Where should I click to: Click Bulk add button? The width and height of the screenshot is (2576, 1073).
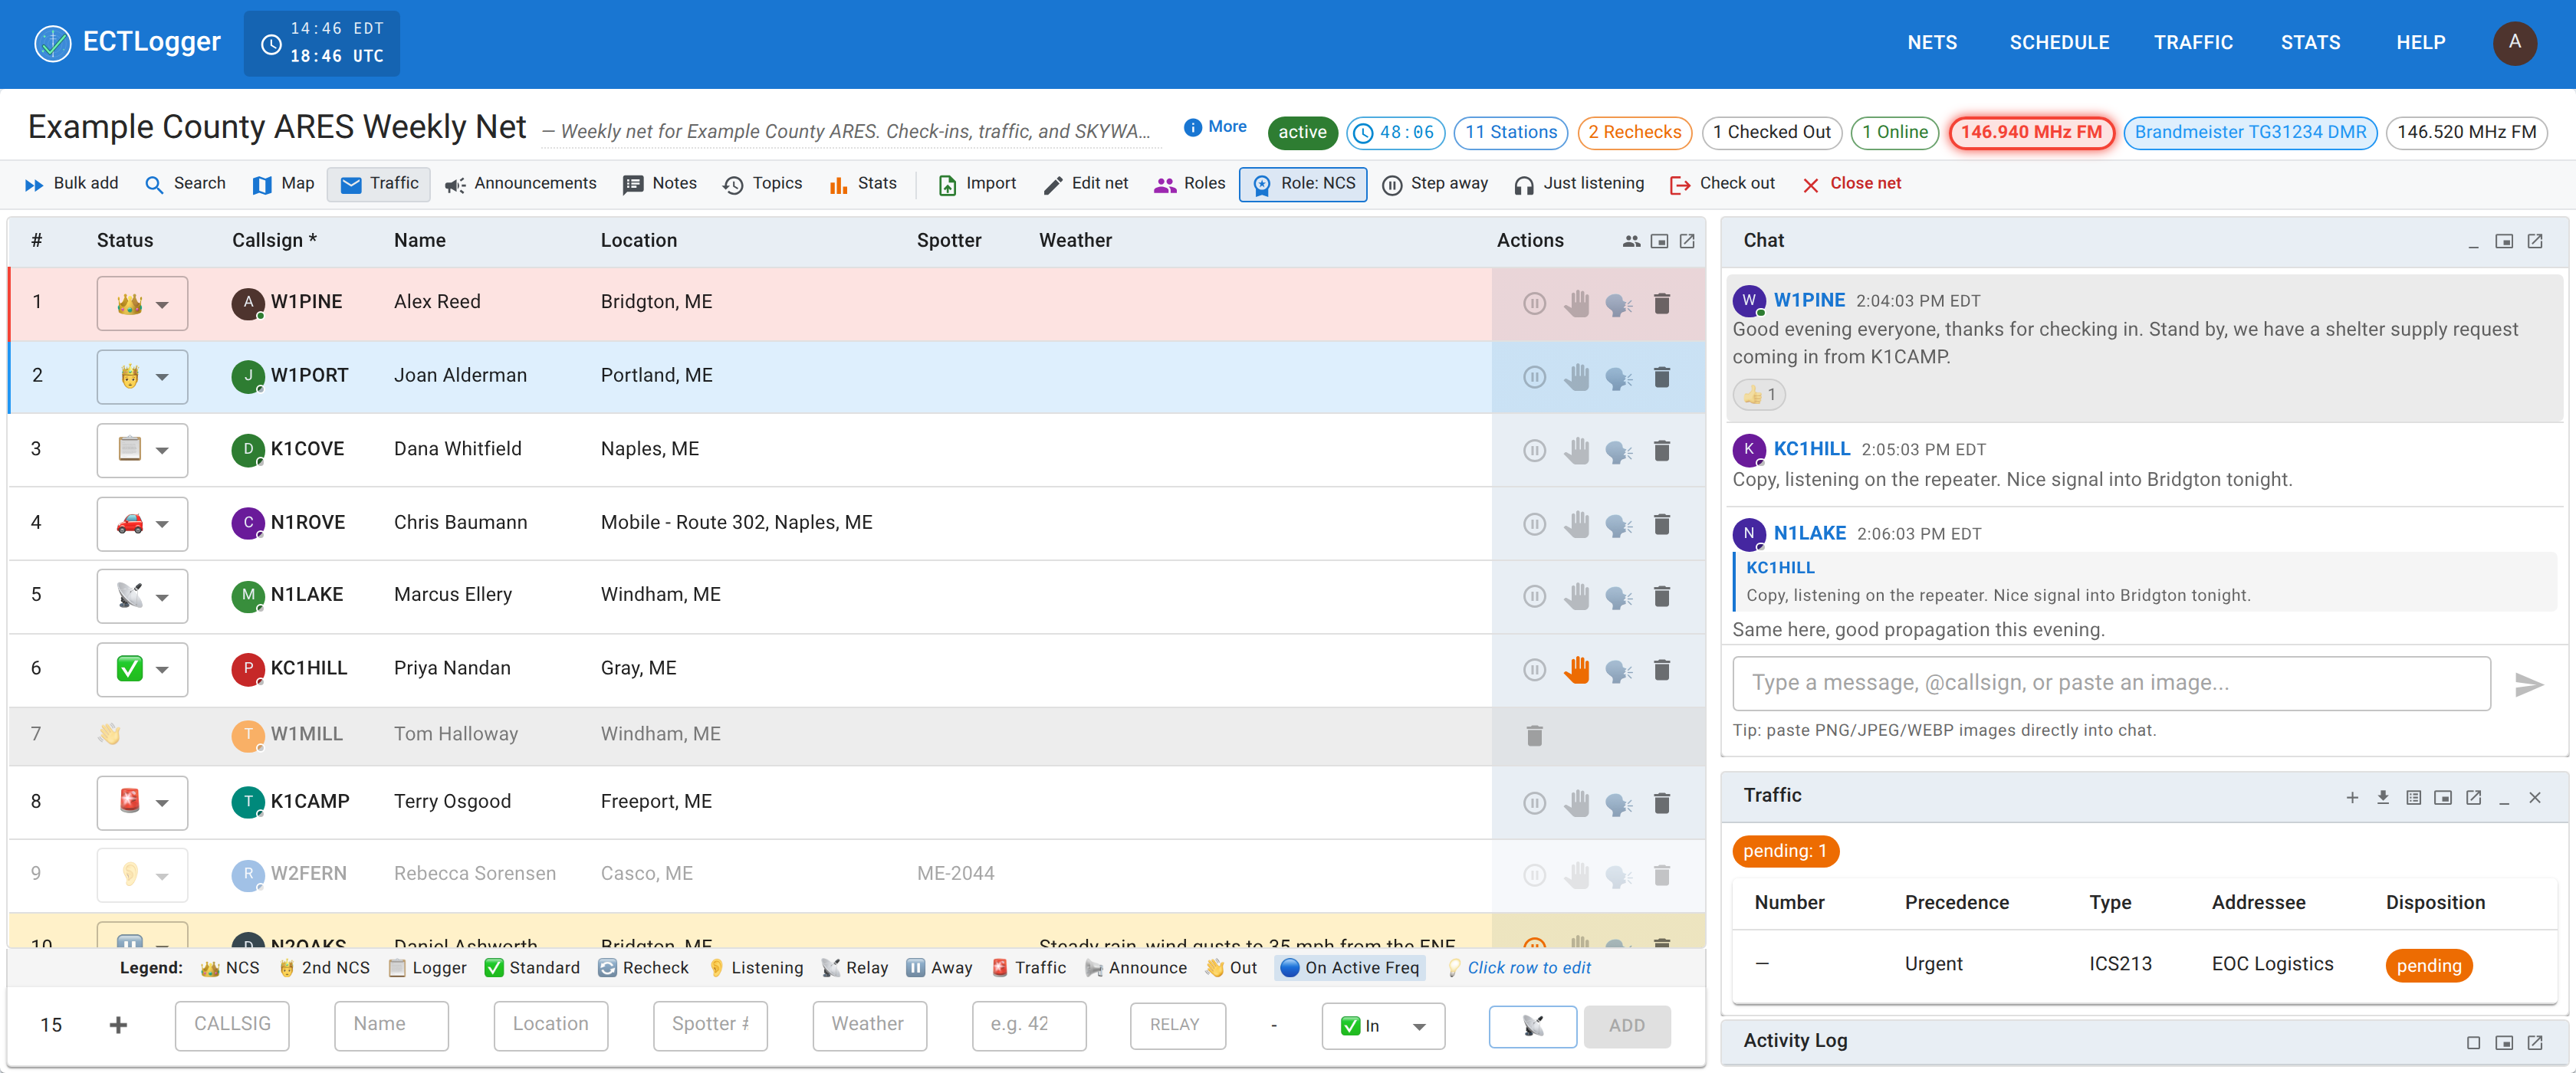tap(72, 184)
